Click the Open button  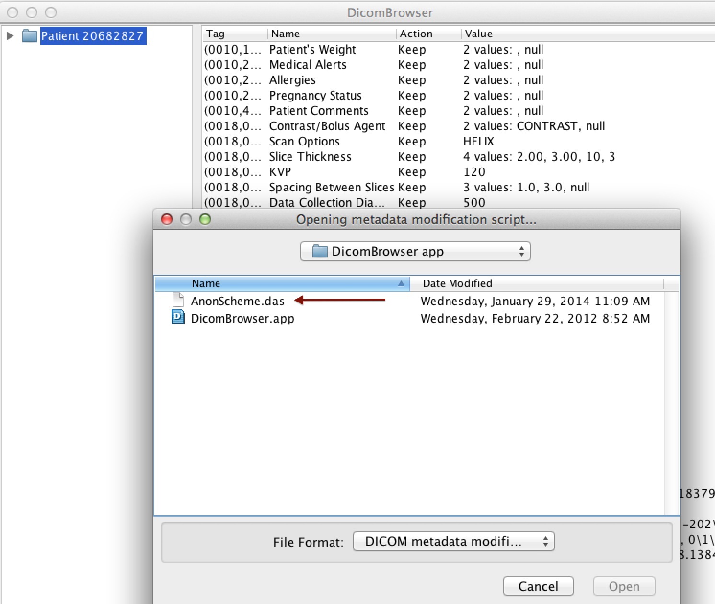pos(624,586)
